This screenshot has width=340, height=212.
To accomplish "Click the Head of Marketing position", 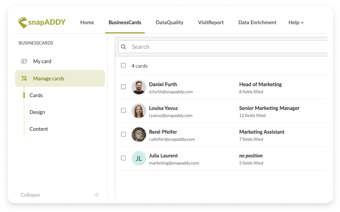I will click(x=260, y=84).
